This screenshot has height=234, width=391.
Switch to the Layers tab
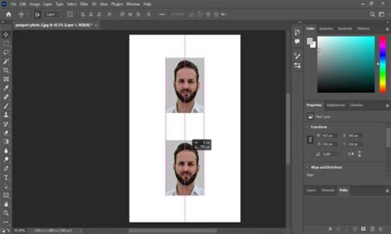point(311,190)
